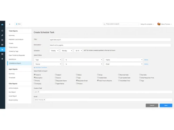
Task: Open Ticket Volume report
Action: (13, 47)
